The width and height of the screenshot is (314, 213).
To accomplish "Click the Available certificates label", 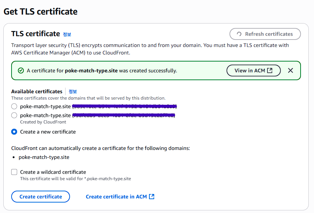I will pyautogui.click(x=37, y=91).
